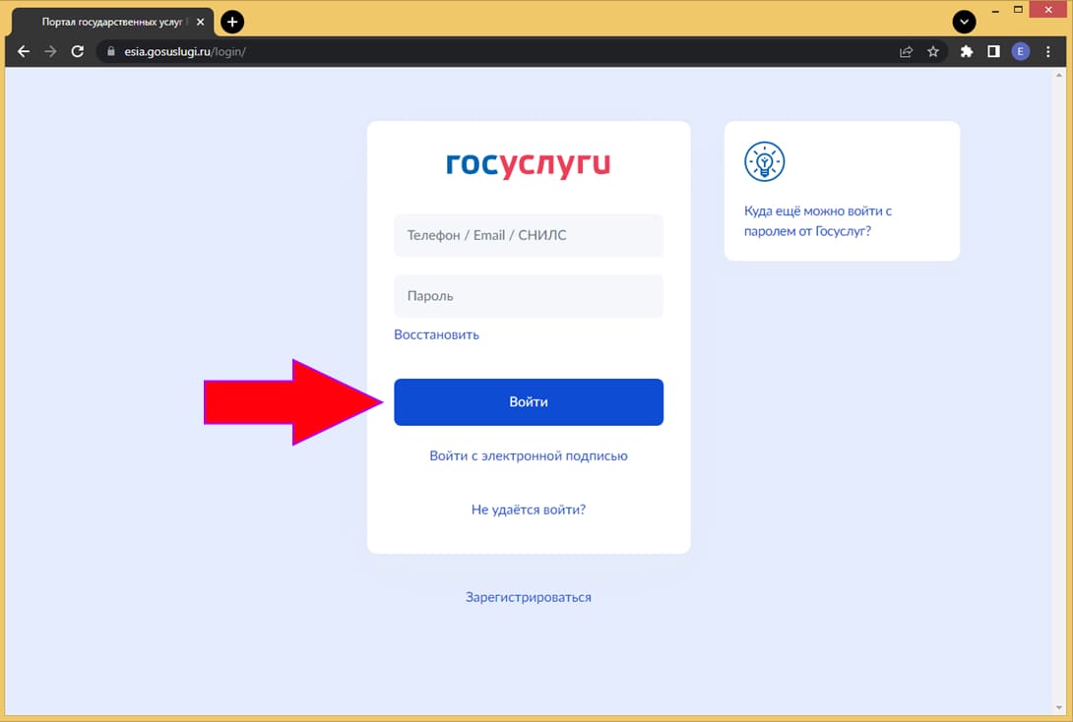The height and width of the screenshot is (722, 1073).
Task: Focus the Телефон / Email / СНИЛС field
Action: point(529,235)
